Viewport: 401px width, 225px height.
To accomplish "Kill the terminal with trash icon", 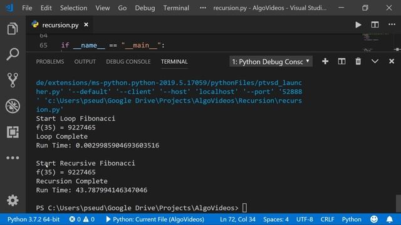I will coord(358,61).
